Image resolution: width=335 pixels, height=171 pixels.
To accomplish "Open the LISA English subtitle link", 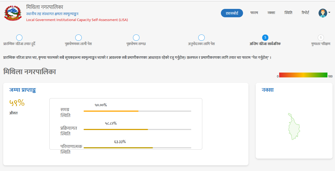I will 77,20.
